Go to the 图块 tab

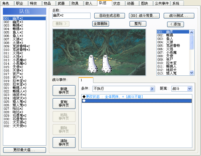point(146,3)
